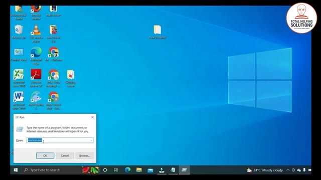
Task: Select the top-left desktop folder above Recycle Bin
Action: coord(19,13)
